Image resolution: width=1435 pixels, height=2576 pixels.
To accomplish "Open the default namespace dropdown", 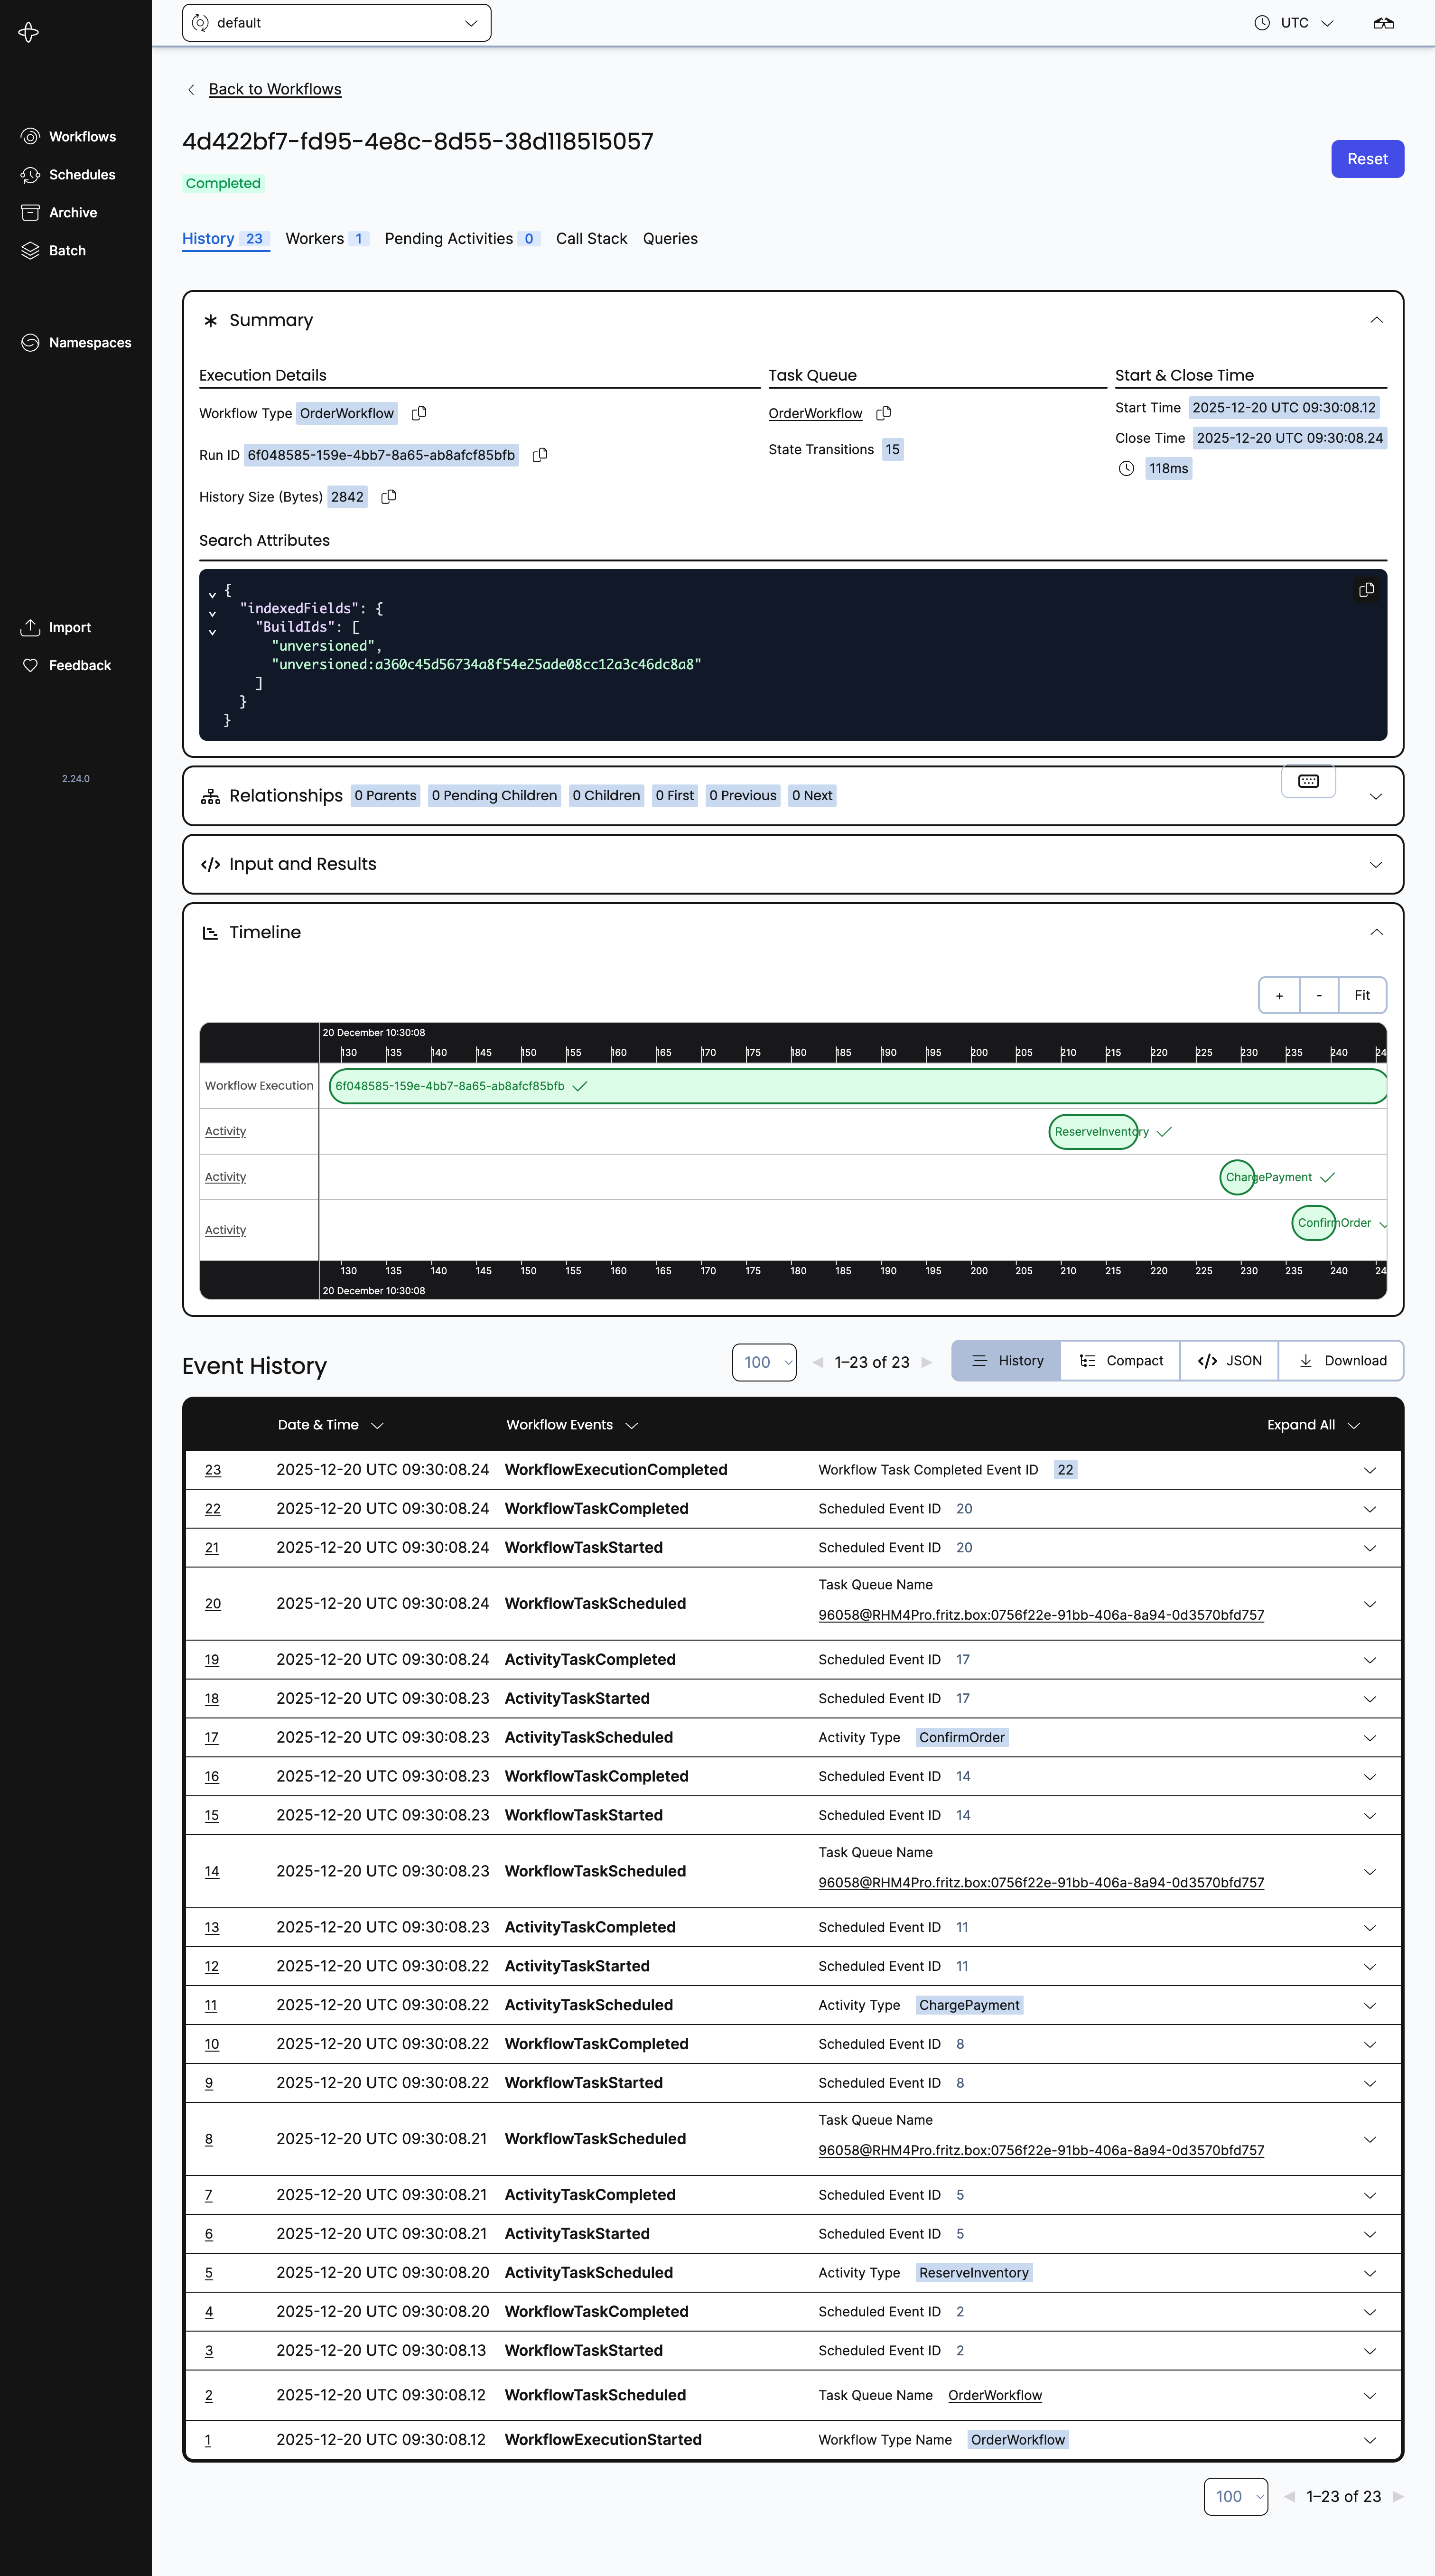I will (x=336, y=23).
